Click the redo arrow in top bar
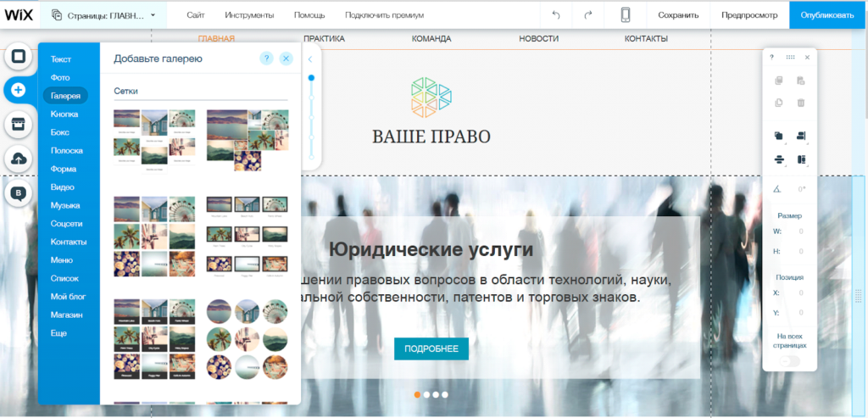The height and width of the screenshot is (418, 868). 588,15
